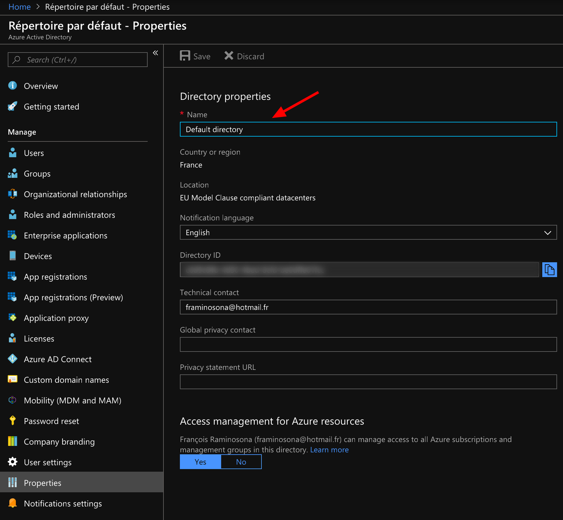Click the Learn more link
The width and height of the screenshot is (563, 520).
pos(329,450)
